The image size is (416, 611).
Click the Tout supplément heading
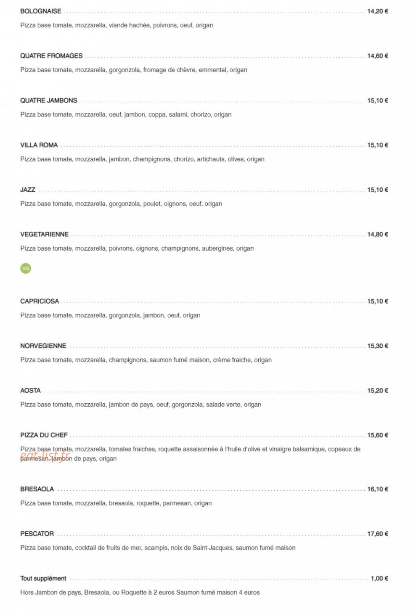tap(43, 578)
